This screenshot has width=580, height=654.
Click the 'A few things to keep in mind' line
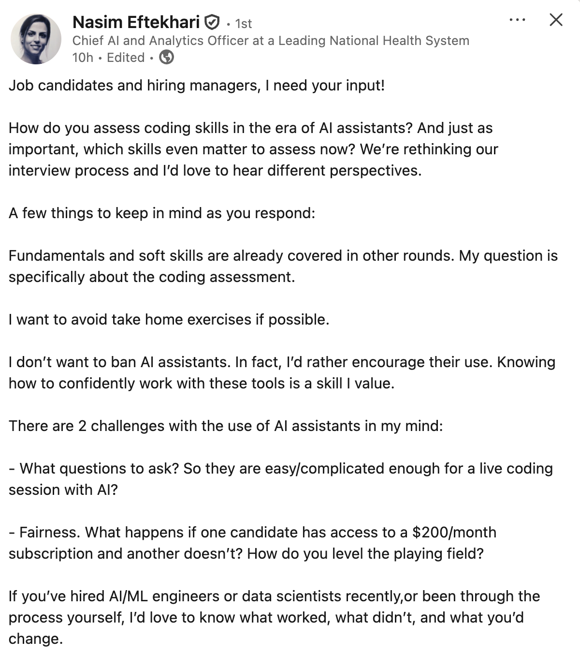click(162, 213)
